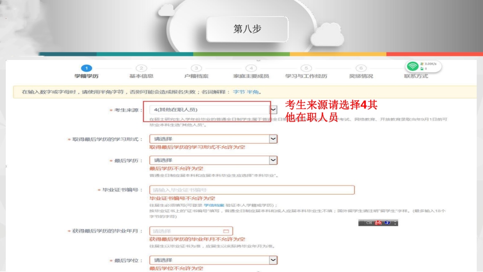Viewport: 483px width, 272px height.
Task: Click the 字节 explanation link
Action: click(238, 92)
